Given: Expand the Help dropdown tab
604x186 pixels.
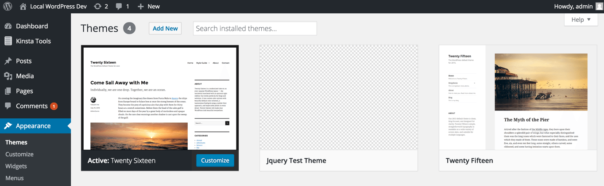Looking at the screenshot, I should 581,19.
